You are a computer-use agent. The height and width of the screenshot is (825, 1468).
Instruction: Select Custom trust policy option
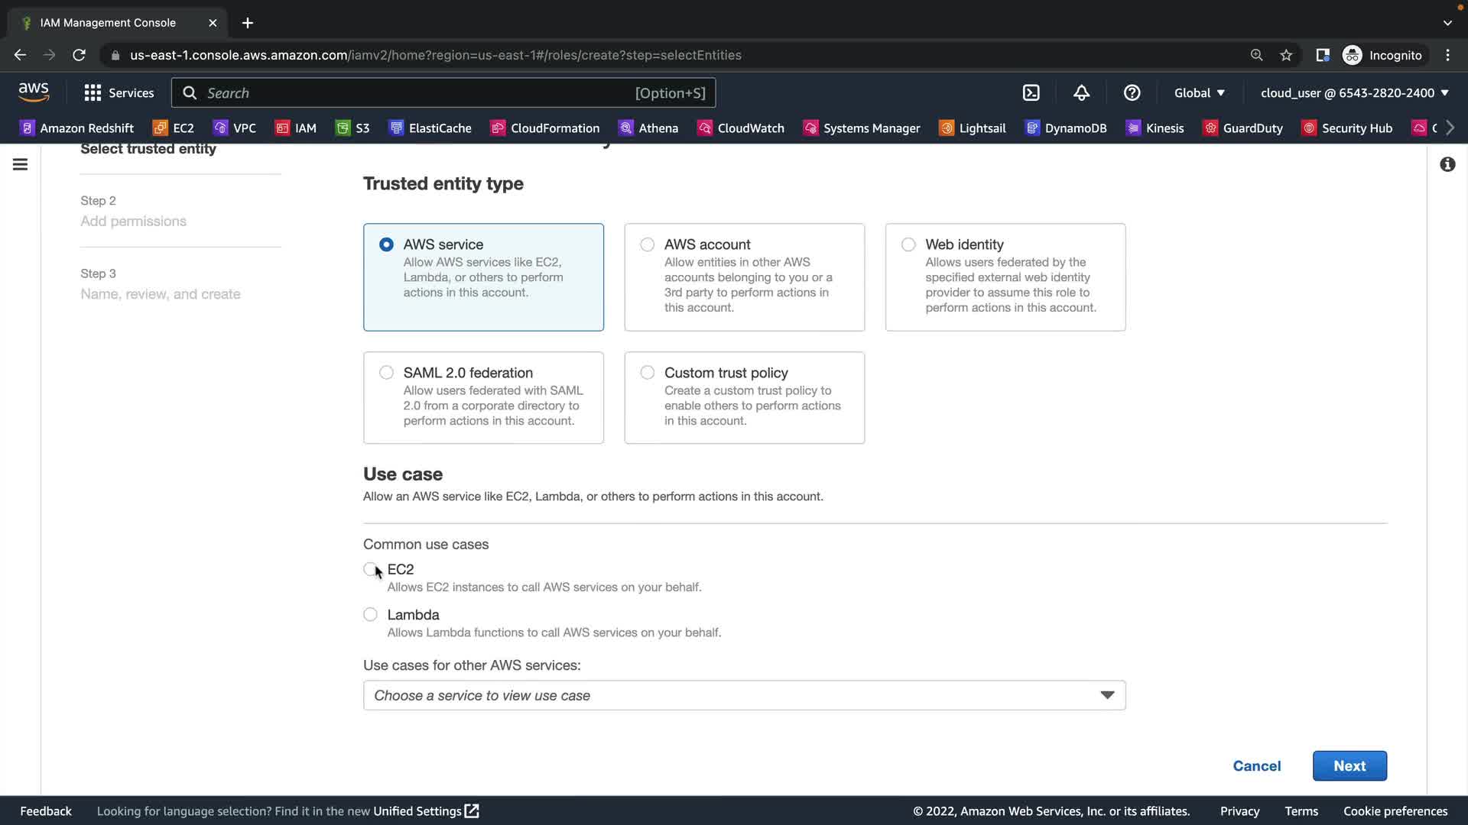point(648,373)
